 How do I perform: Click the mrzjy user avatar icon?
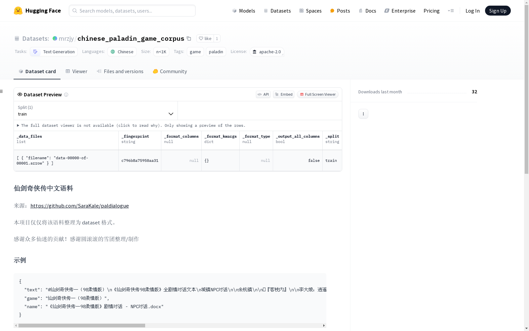click(55, 38)
